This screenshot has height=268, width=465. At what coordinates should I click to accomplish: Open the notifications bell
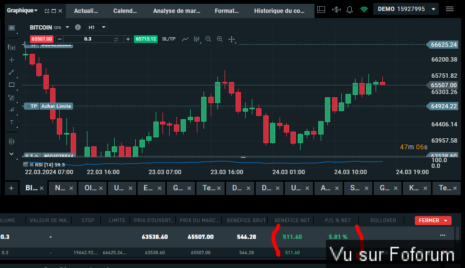click(350, 10)
